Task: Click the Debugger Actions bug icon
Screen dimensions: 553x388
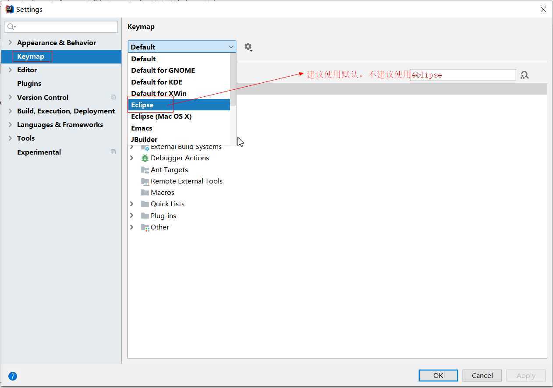Action: [145, 158]
